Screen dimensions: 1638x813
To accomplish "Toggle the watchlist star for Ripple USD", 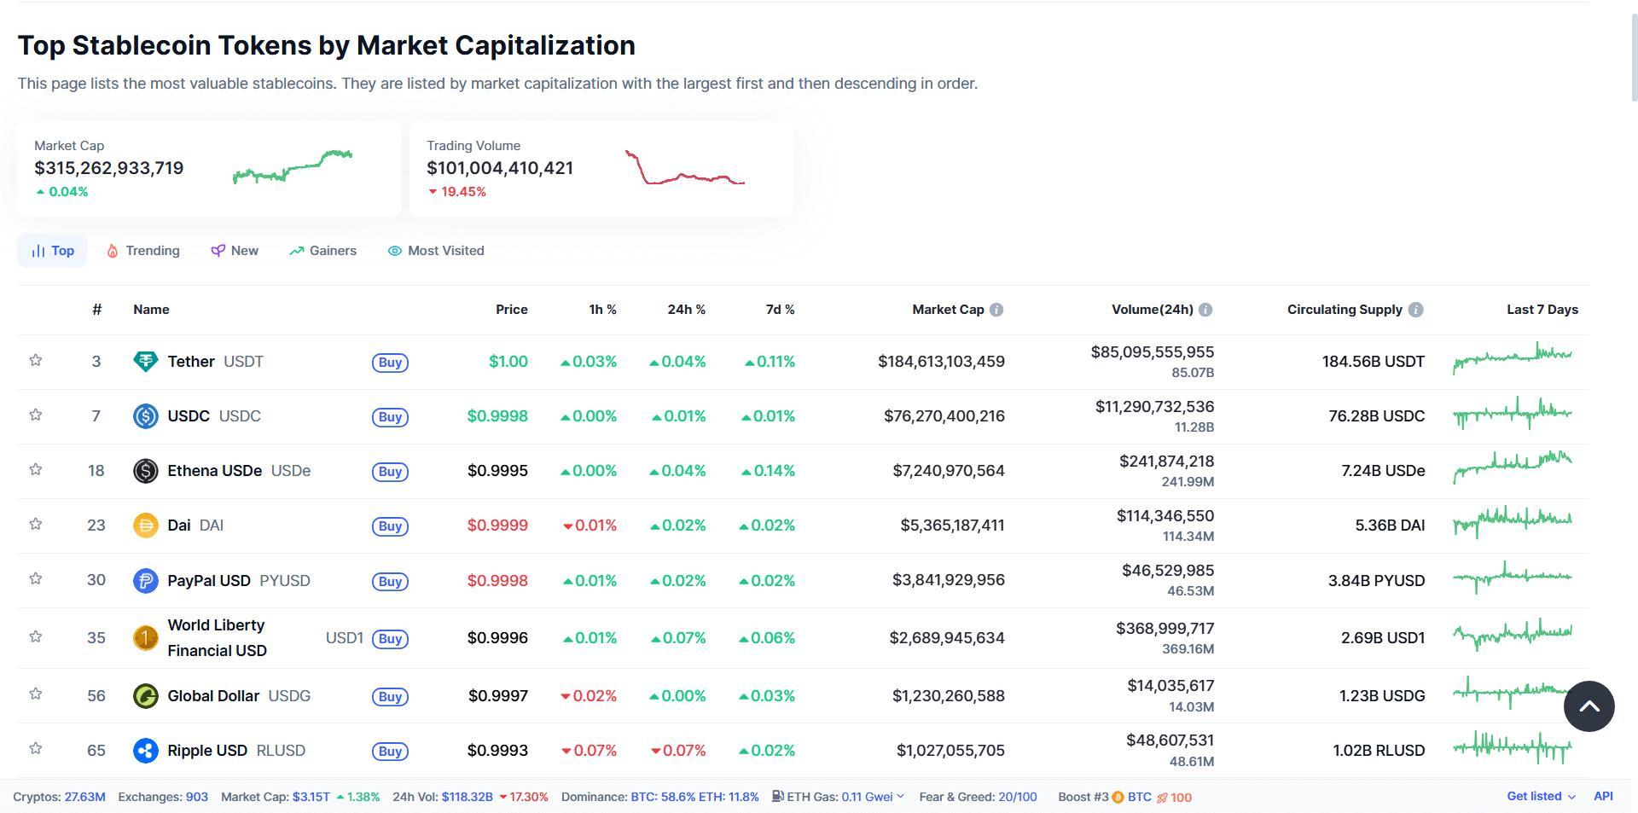I will pos(36,749).
